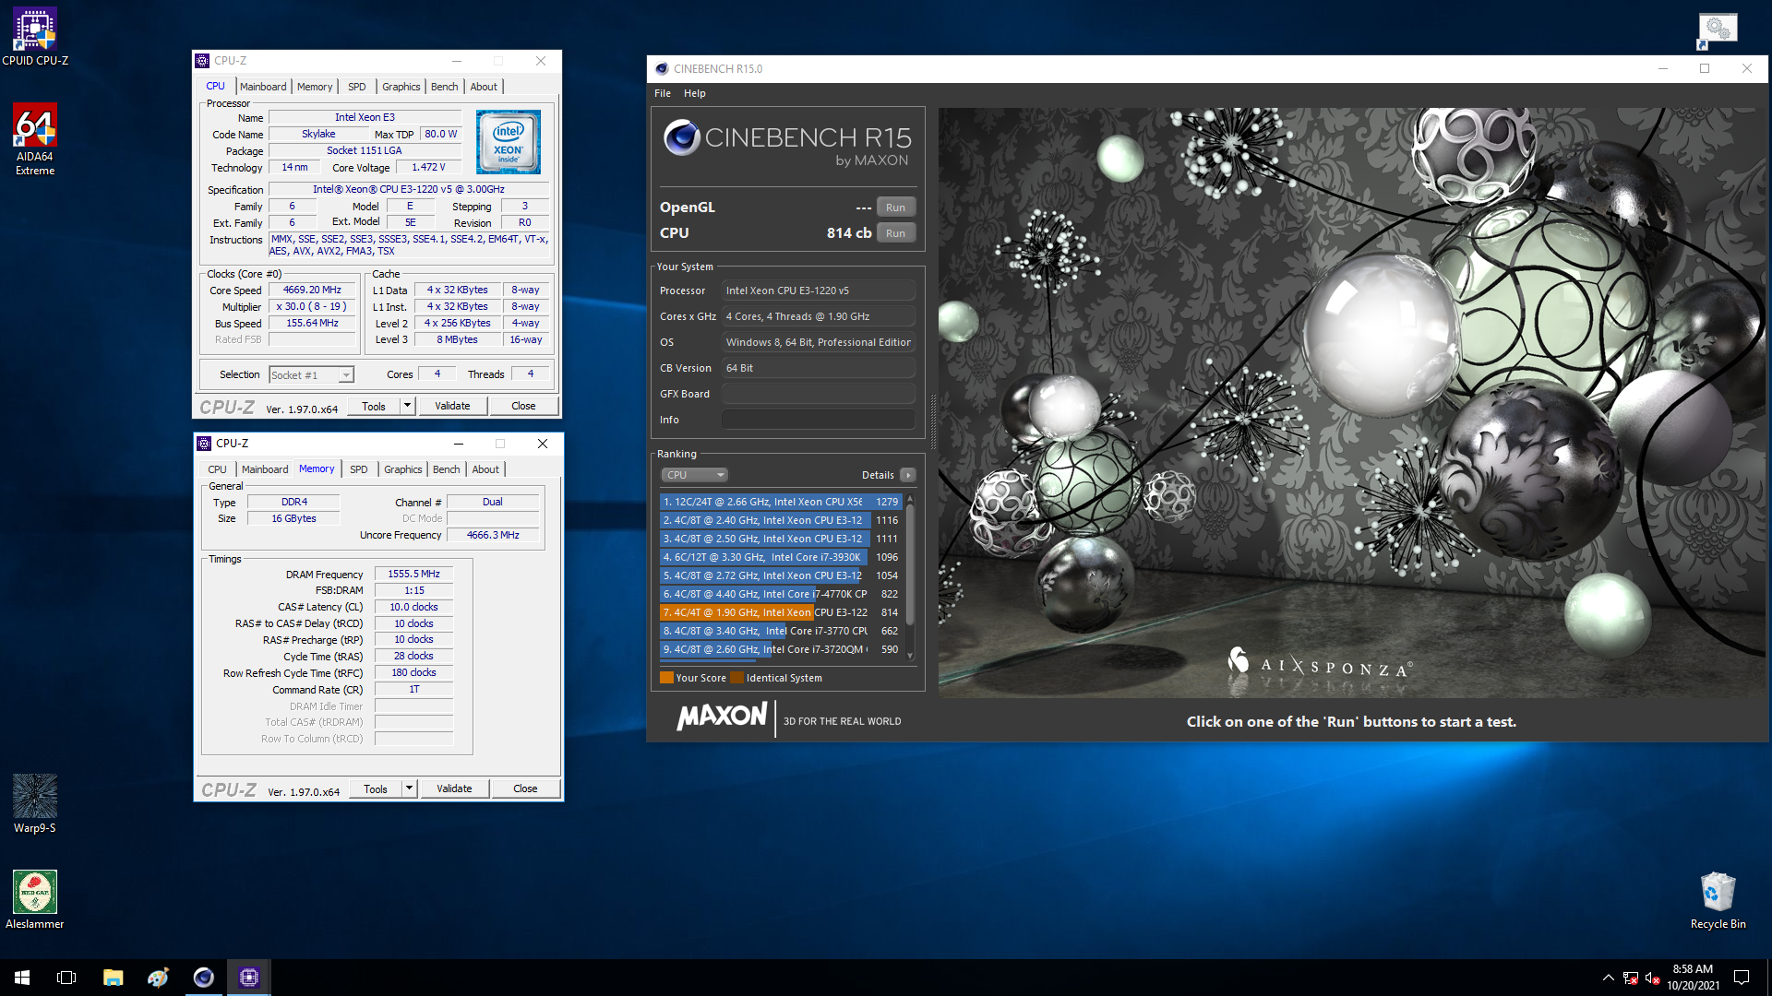Select ranking entry Core i7-3720QM
Viewport: 1772px width, 996px height.
pos(780,649)
